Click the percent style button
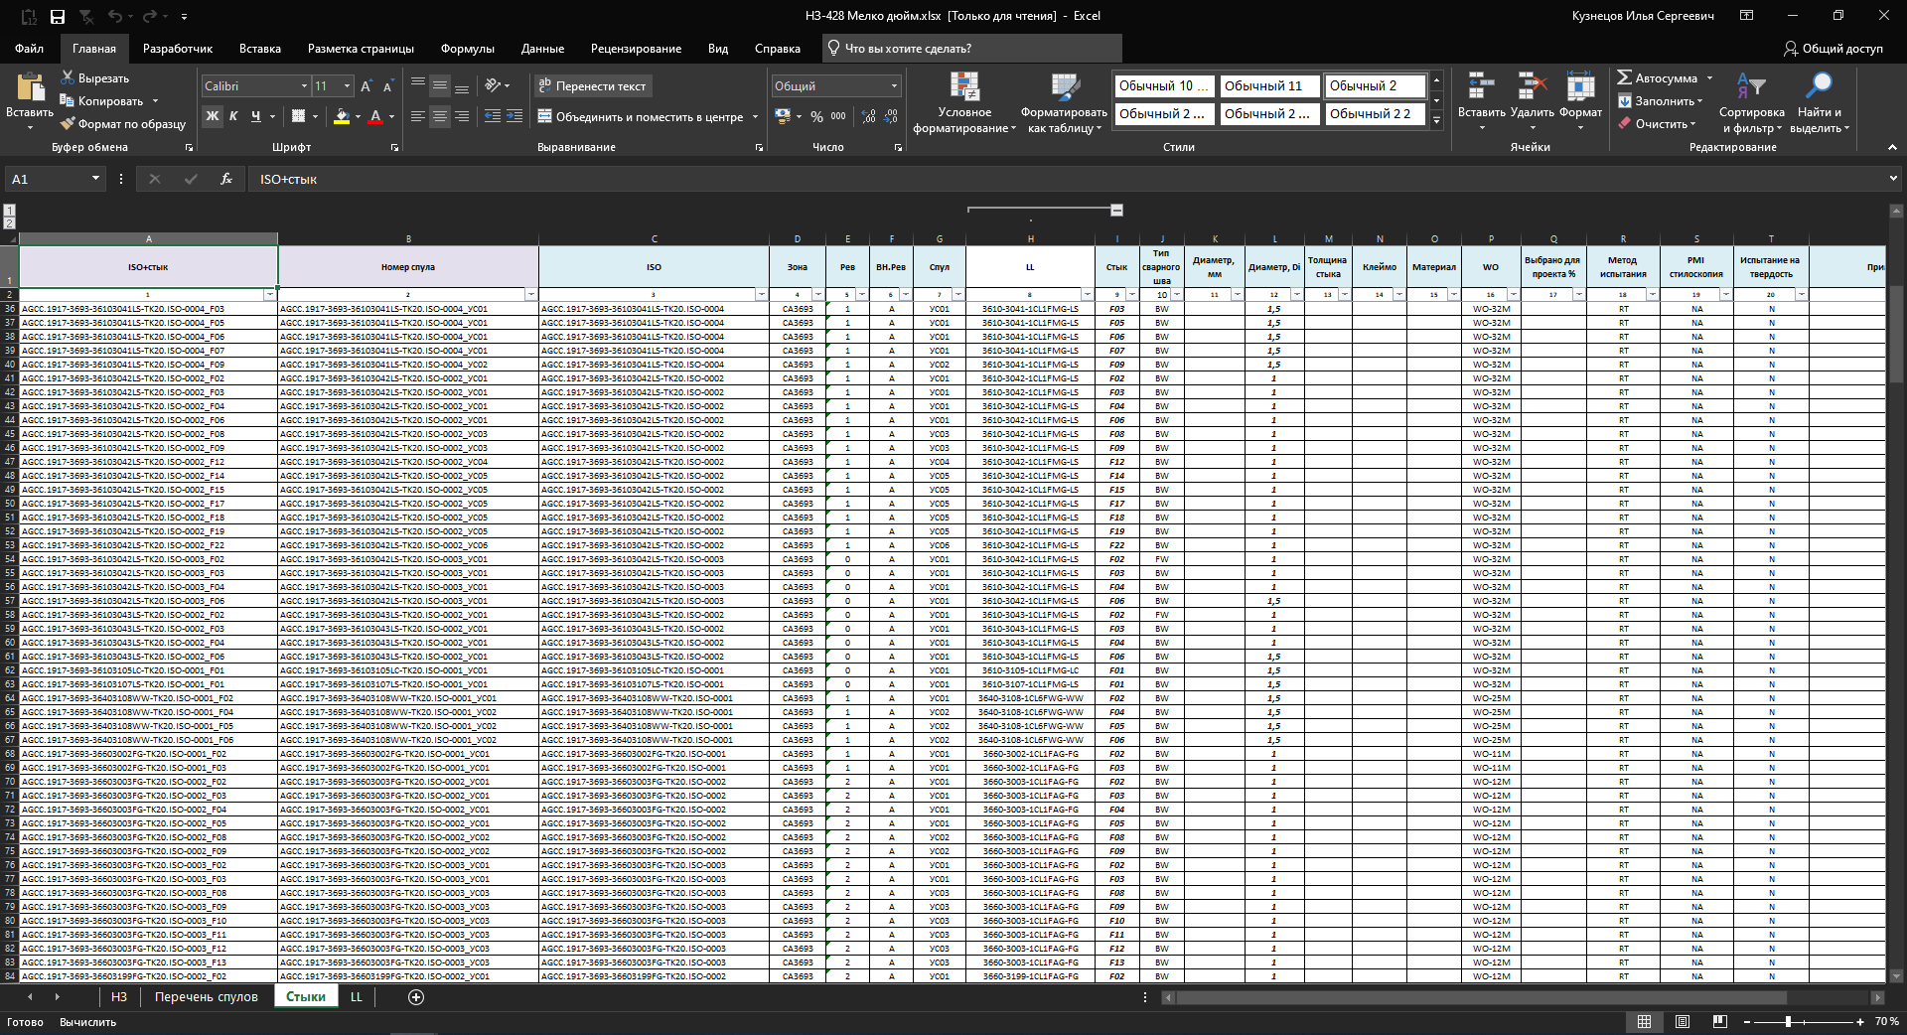This screenshot has width=1907, height=1035. coord(816,116)
